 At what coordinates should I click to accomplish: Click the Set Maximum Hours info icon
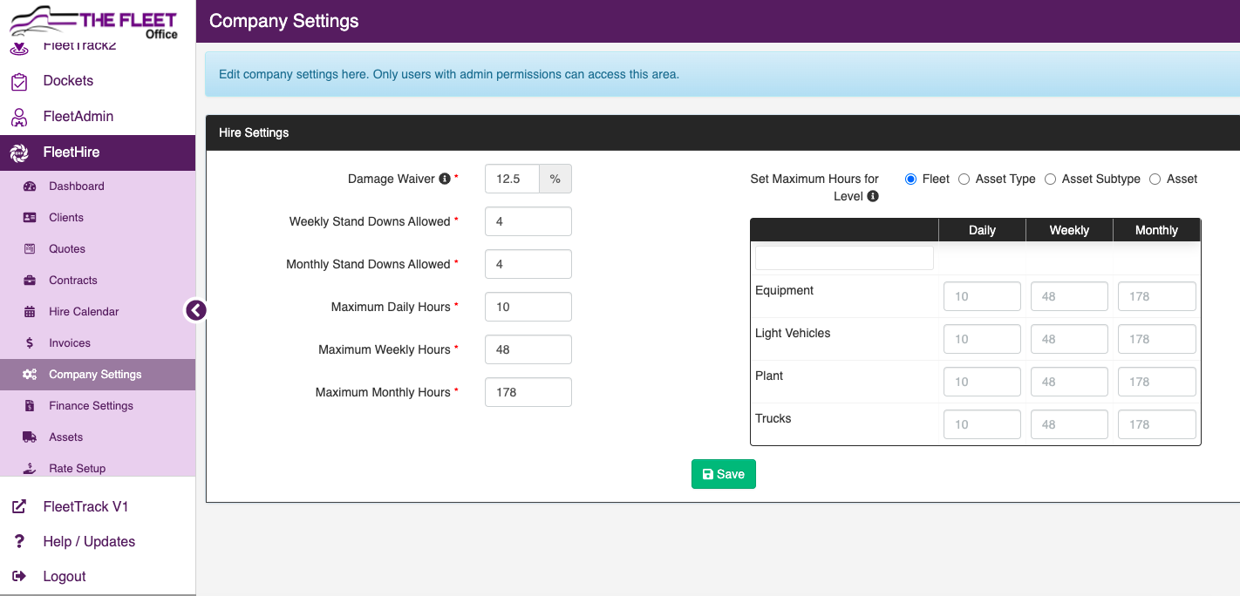coord(873,196)
